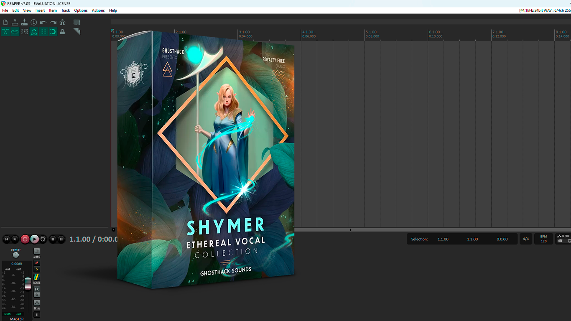Open the Options menu
Image resolution: width=571 pixels, height=321 pixels.
[x=81, y=10]
